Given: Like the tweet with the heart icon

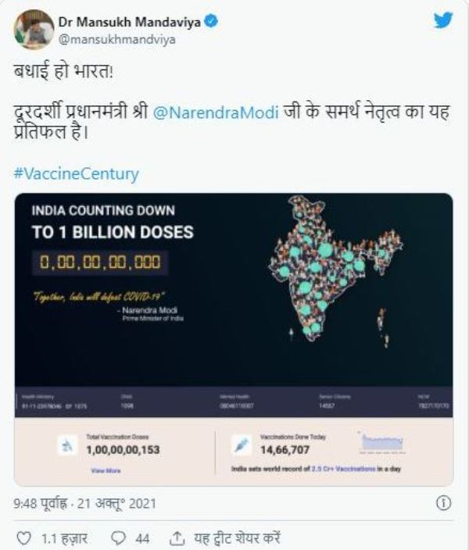Looking at the screenshot, I should pos(24,538).
